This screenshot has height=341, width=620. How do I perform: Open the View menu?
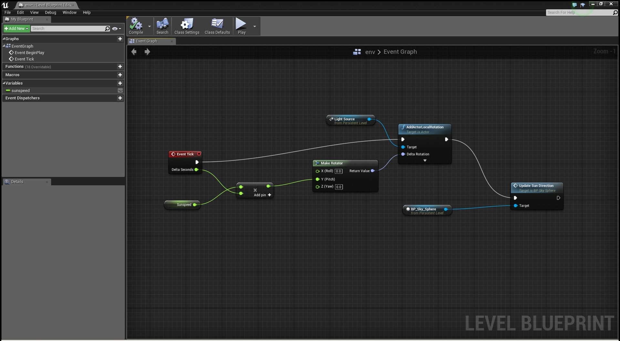pos(34,12)
